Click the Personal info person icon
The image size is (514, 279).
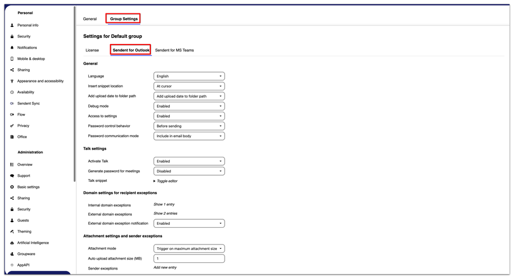12,25
